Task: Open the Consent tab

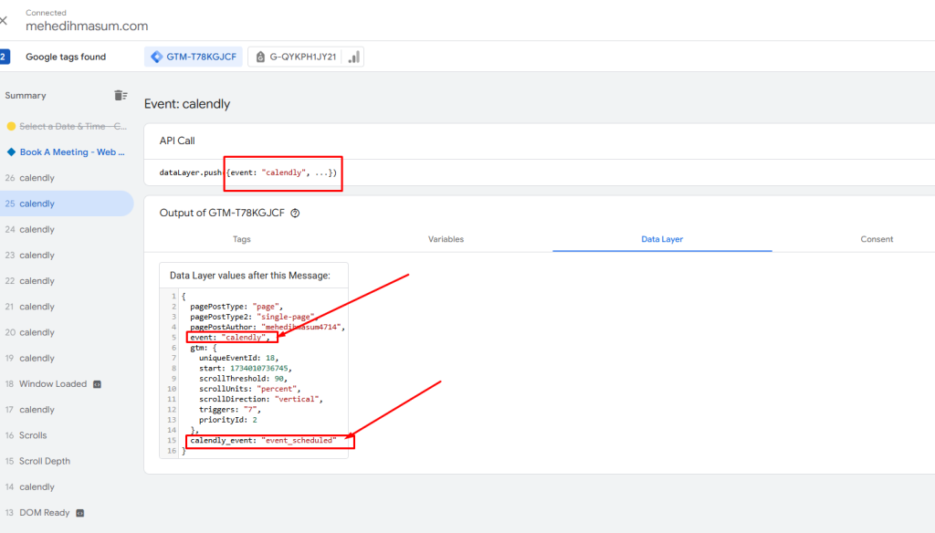Action: click(x=877, y=239)
